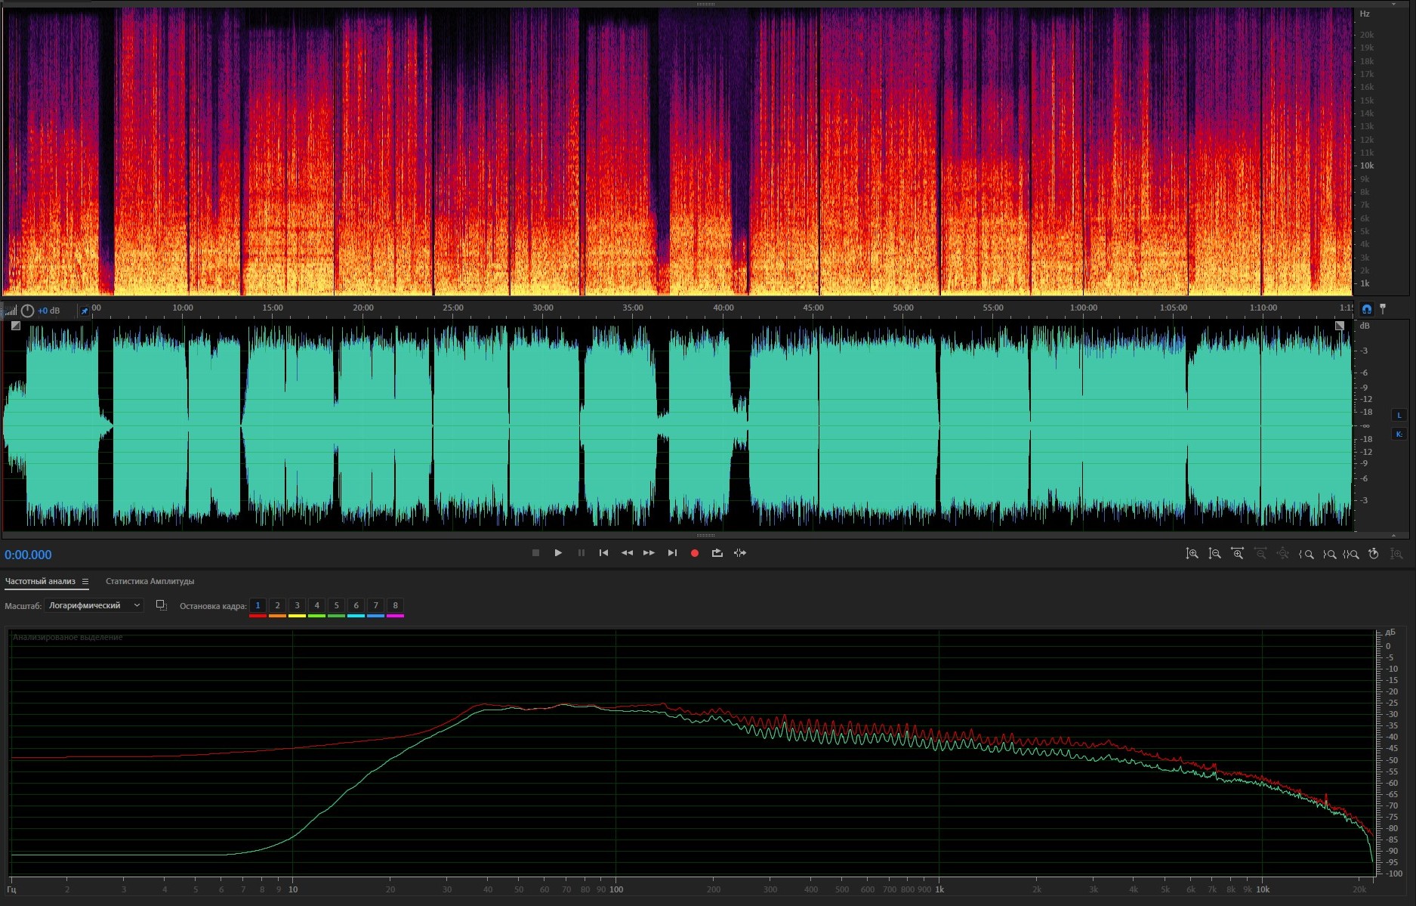Zoom to selection in-point icon
The image size is (1416, 906).
pos(1306,554)
